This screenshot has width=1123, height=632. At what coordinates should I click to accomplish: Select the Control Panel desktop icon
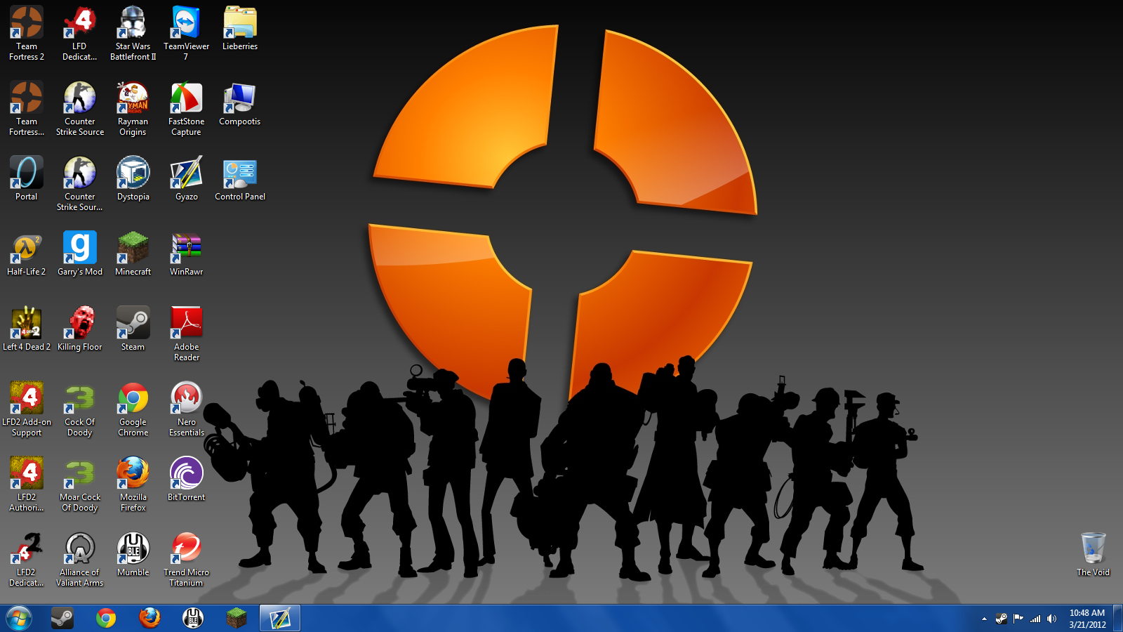click(240, 178)
